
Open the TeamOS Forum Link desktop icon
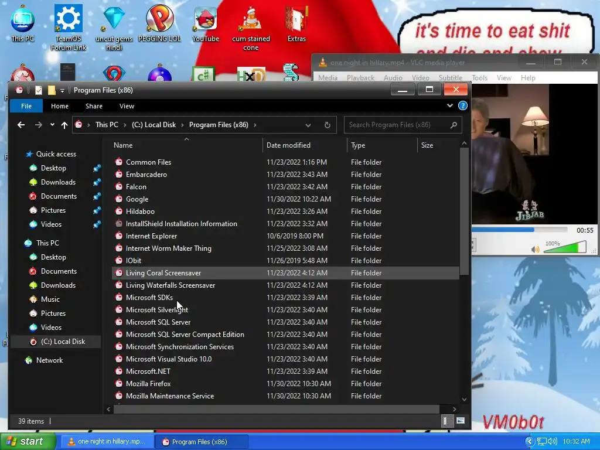click(x=69, y=28)
